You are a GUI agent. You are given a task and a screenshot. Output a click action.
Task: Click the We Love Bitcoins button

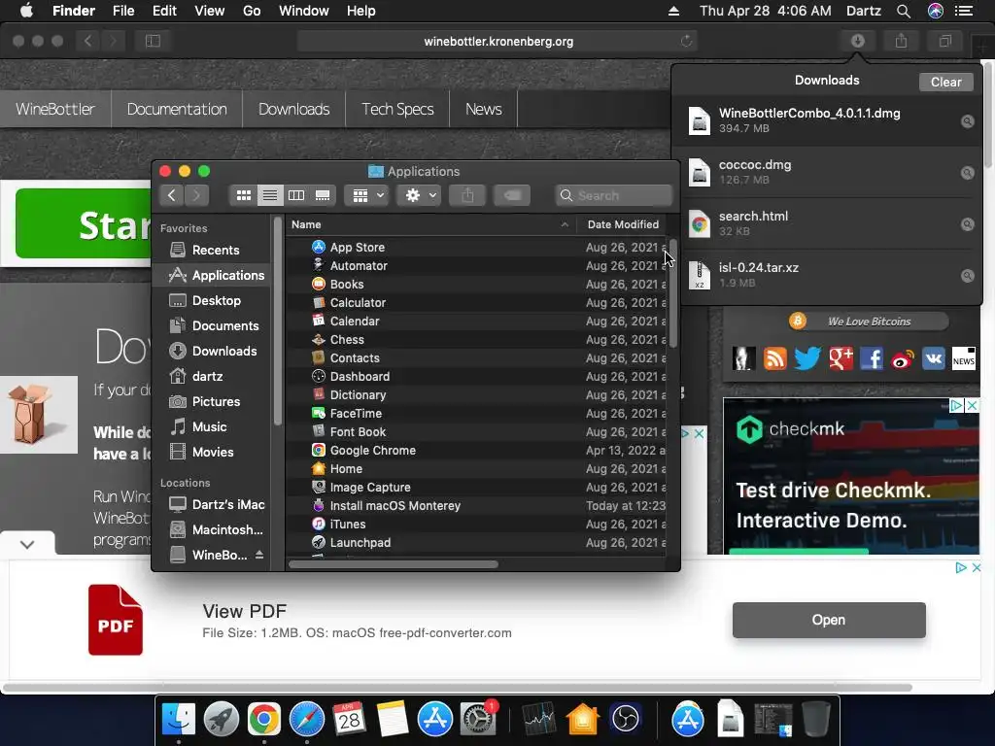[868, 322]
